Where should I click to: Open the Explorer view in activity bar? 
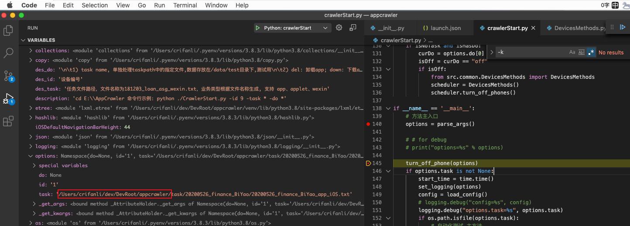(8, 30)
